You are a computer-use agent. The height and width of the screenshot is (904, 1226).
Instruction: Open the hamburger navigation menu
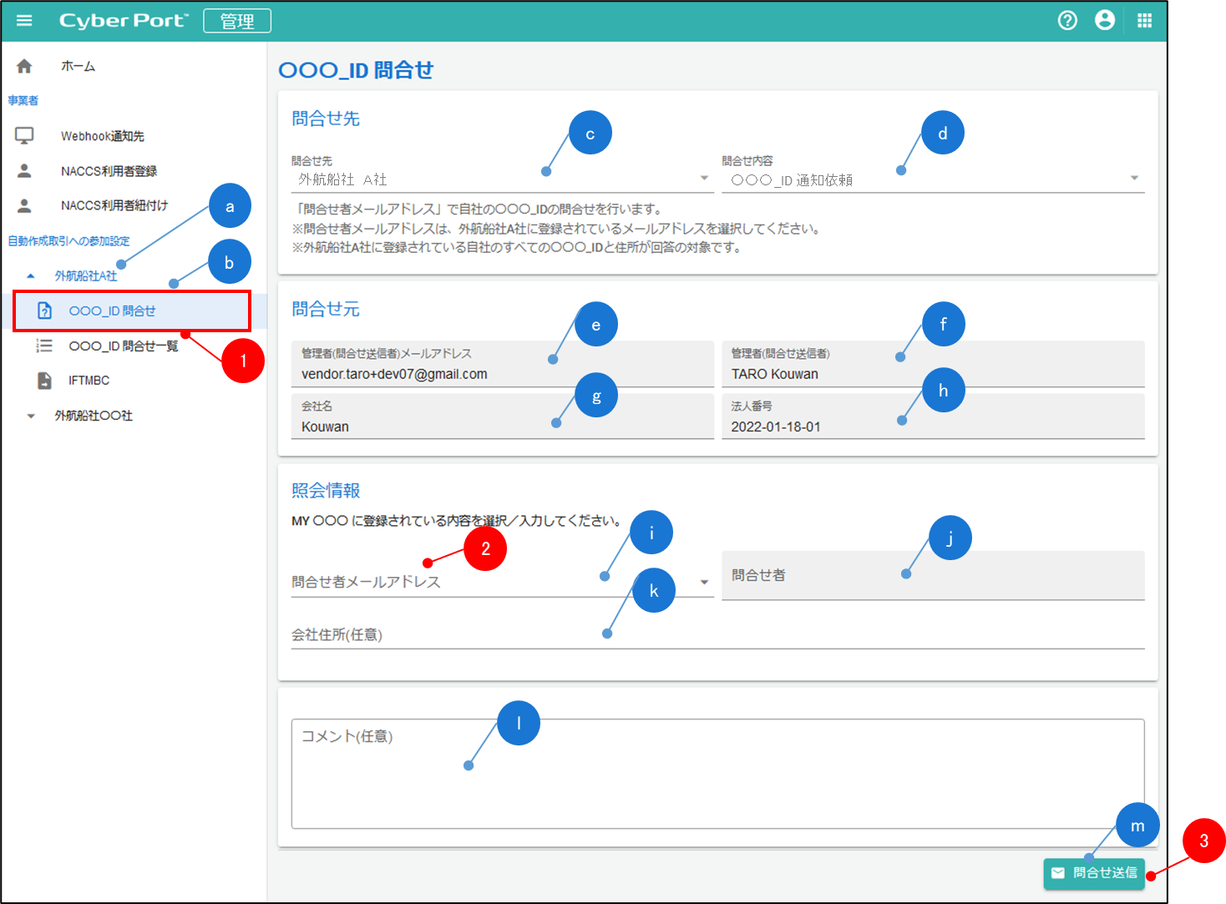pos(24,21)
